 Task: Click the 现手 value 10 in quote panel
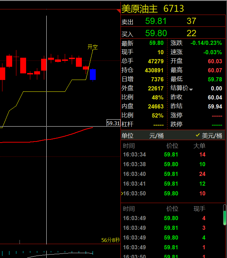point(161,52)
